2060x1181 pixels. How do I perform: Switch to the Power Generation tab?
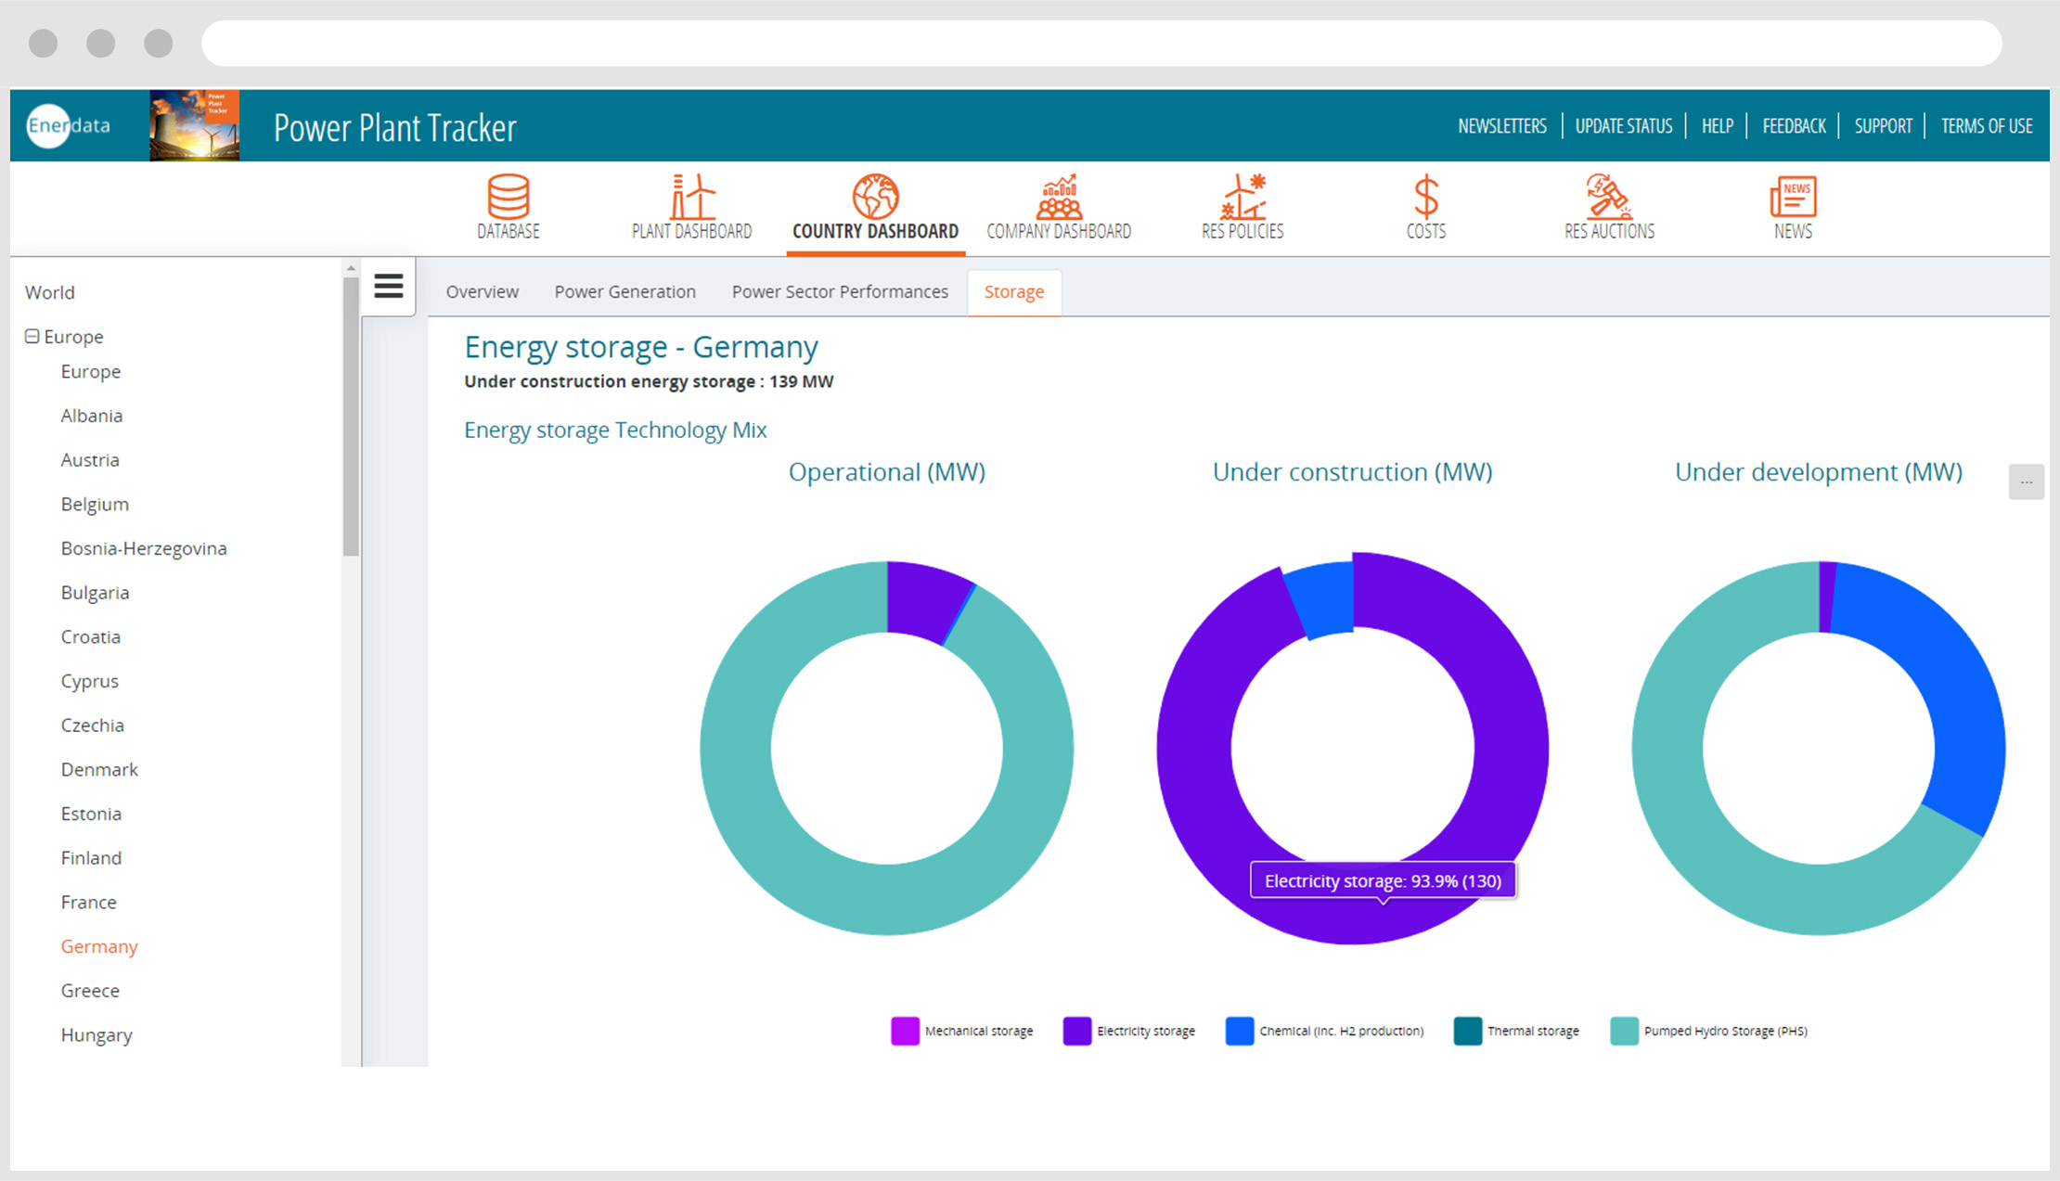(624, 291)
